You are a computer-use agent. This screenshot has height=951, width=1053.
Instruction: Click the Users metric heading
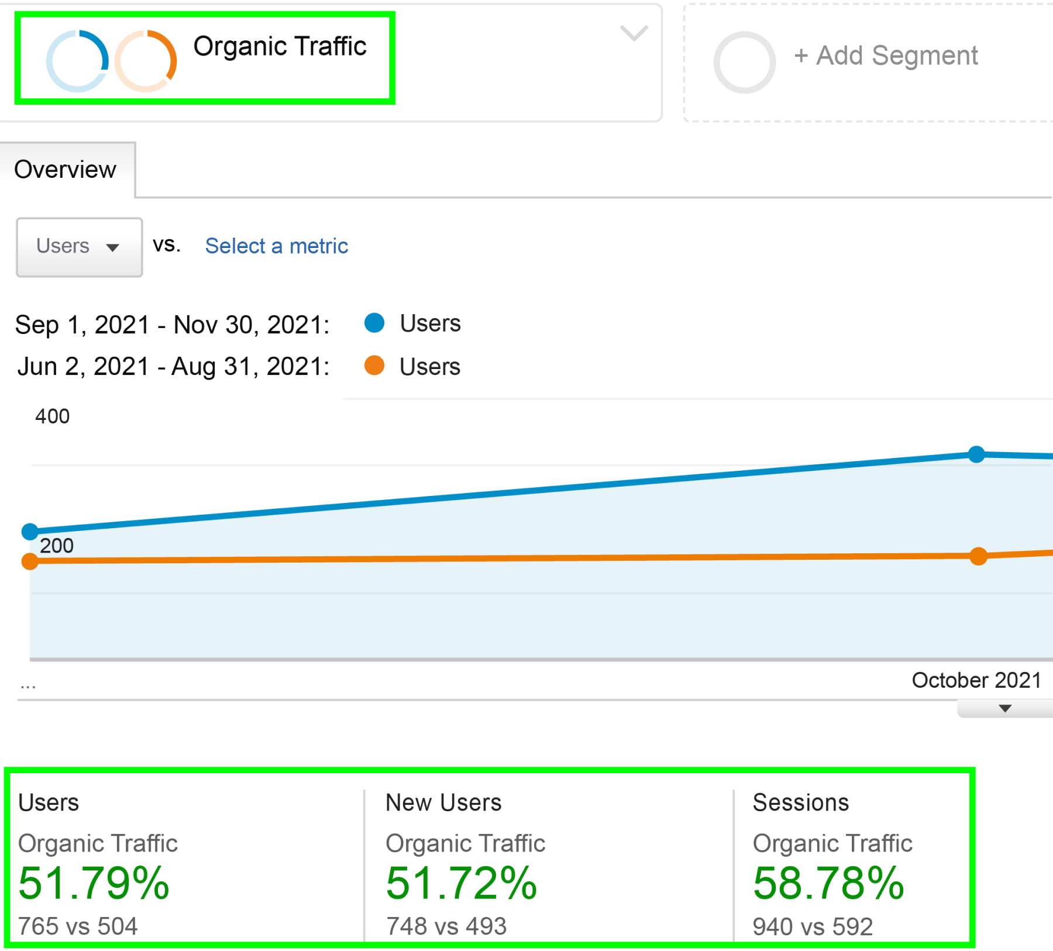click(x=49, y=802)
